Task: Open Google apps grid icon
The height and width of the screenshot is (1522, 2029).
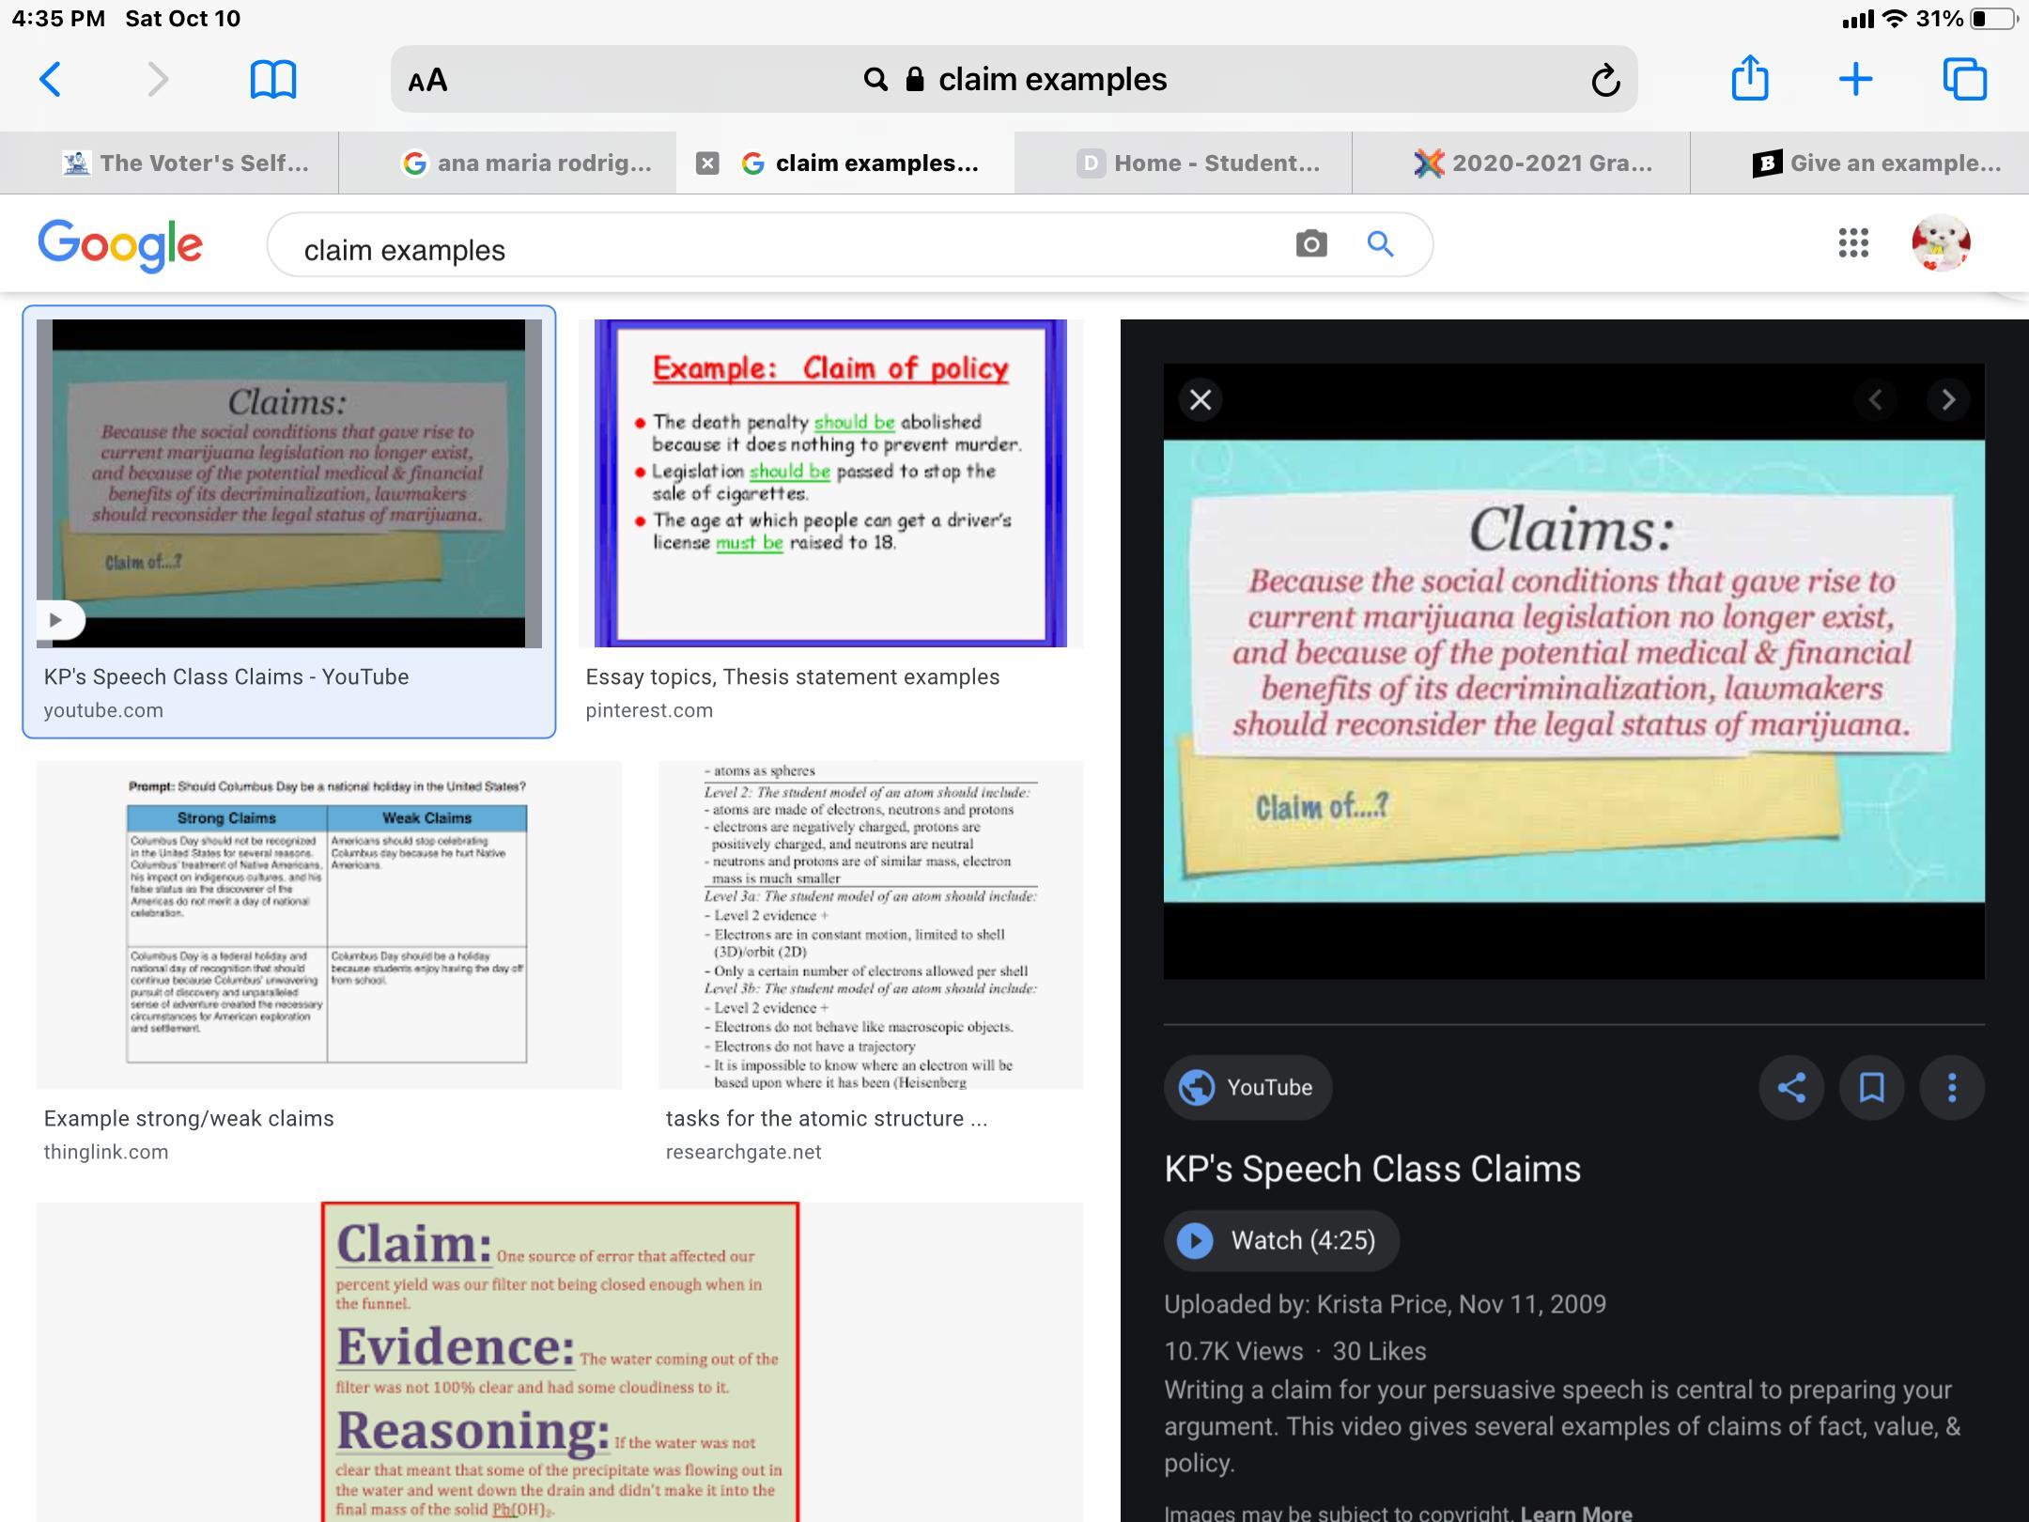Action: 1852,243
